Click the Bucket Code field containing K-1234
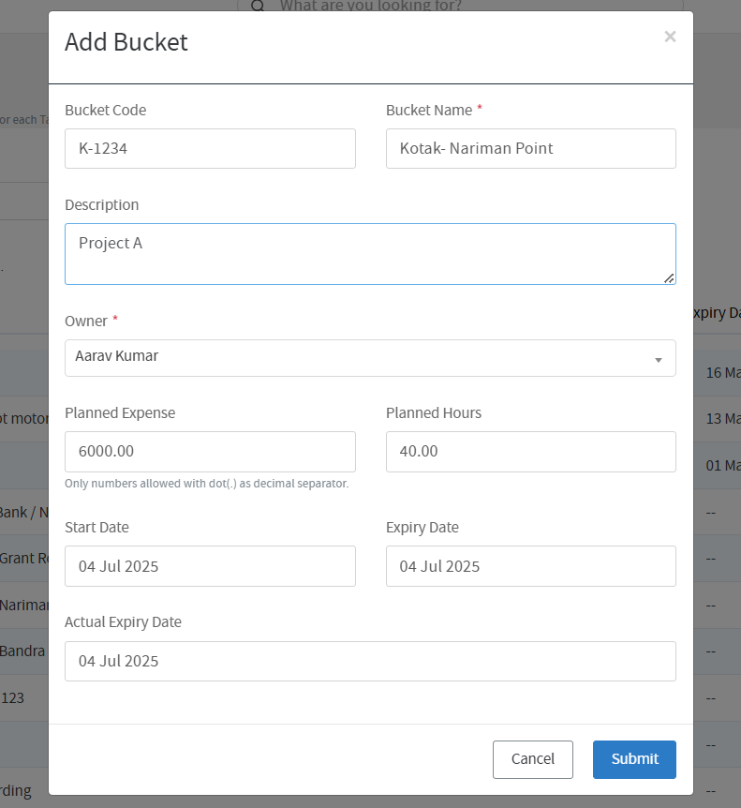The width and height of the screenshot is (741, 808). tap(210, 148)
